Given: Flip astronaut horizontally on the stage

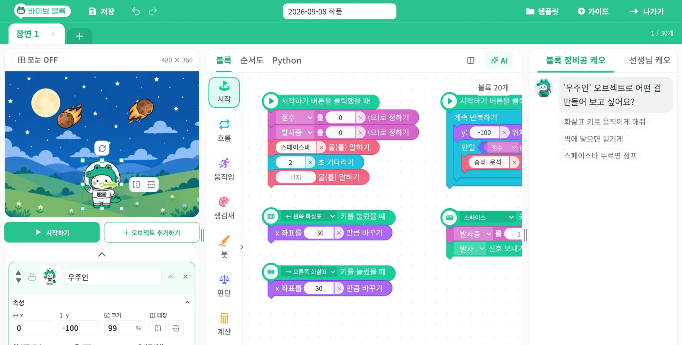Looking at the screenshot, I should point(136,185).
